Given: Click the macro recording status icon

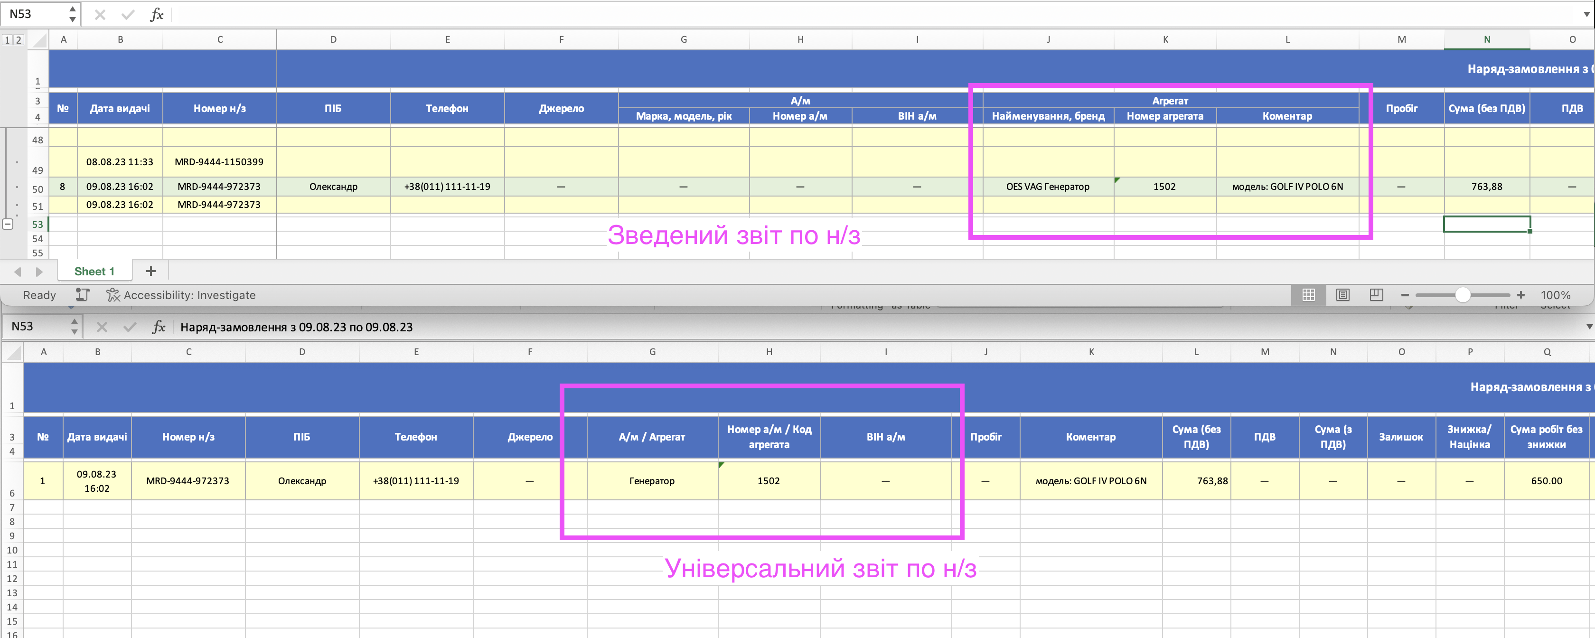Looking at the screenshot, I should pyautogui.click(x=82, y=295).
